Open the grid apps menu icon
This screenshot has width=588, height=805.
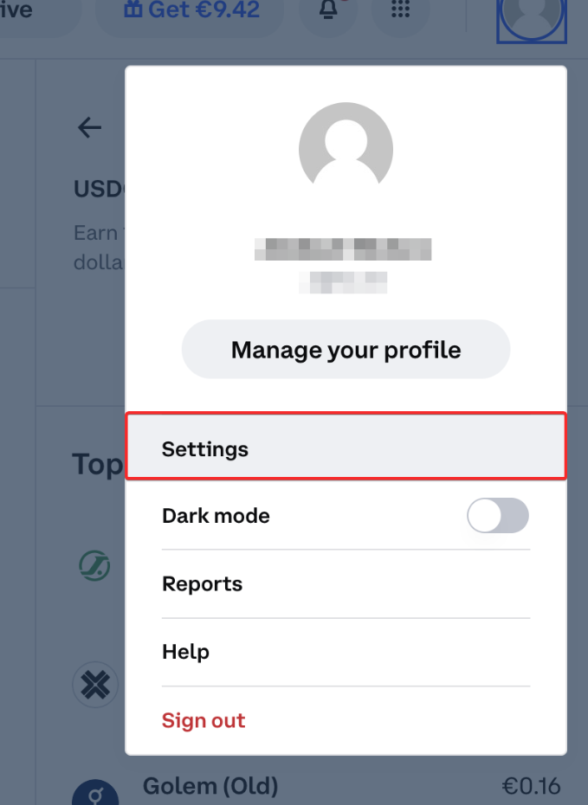click(399, 10)
